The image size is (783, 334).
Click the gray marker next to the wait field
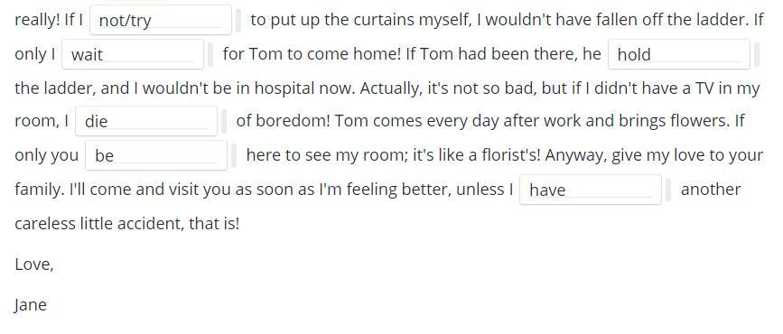(x=210, y=54)
